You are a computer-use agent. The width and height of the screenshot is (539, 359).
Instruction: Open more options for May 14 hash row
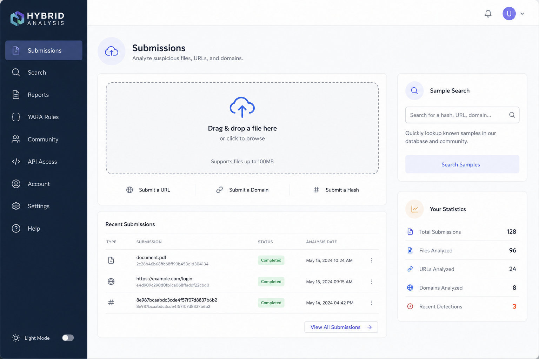click(372, 303)
